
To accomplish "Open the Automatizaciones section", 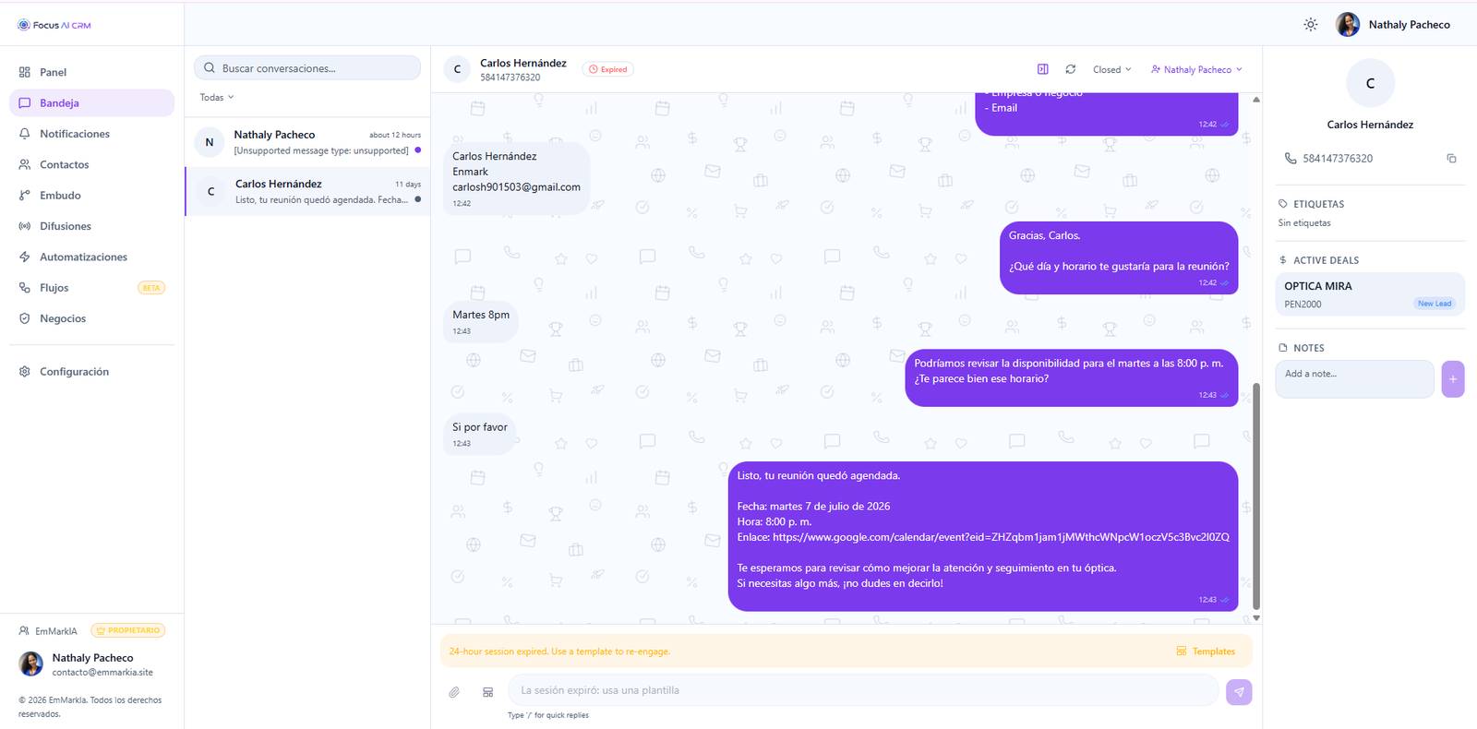I will (91, 257).
